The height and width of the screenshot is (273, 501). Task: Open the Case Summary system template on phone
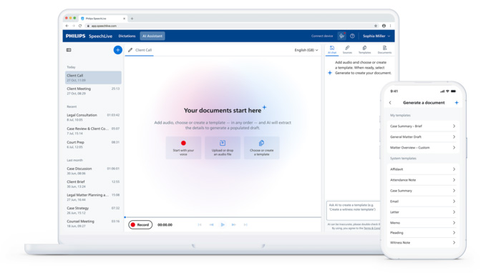423,191
